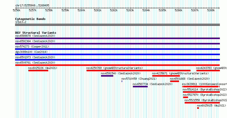Image resolution: width=227 pixels, height=118 pixels.
Task: Click the 5268k ruler position
Action: (x=211, y=10)
